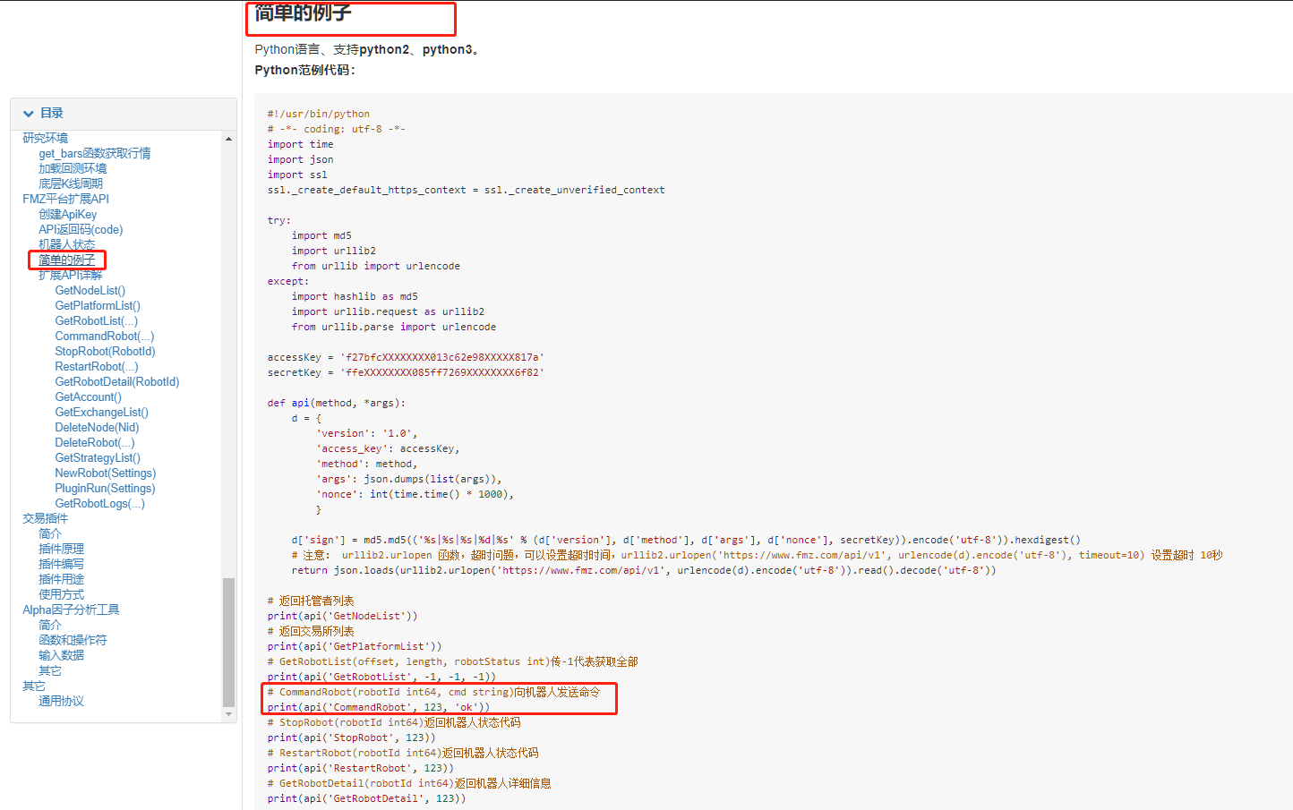Click the contents scrollbar down arrow
The width and height of the screenshot is (1293, 810).
pos(229,714)
